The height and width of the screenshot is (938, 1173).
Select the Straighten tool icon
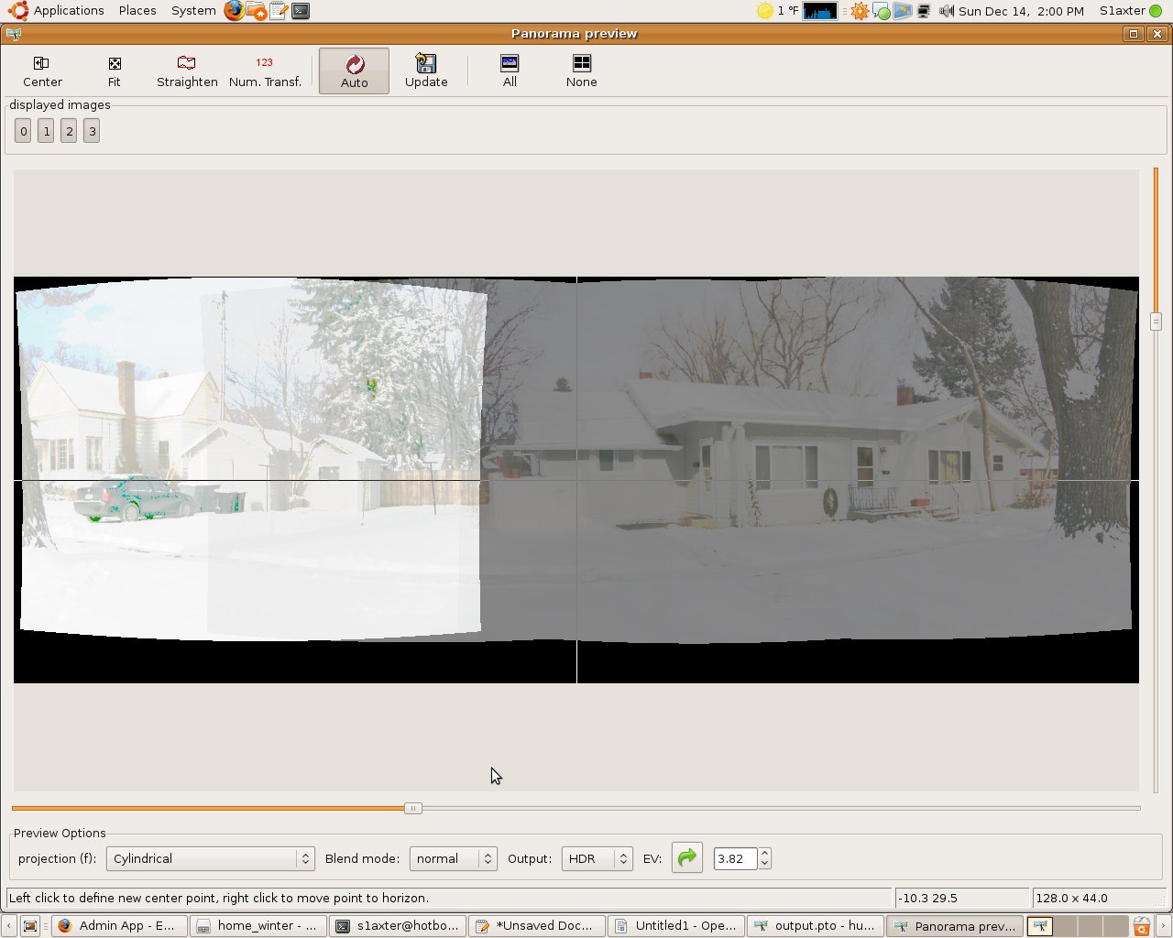(187, 64)
